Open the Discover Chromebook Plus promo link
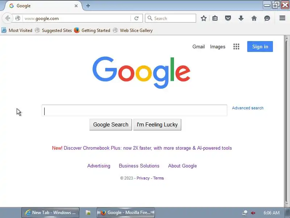The height and width of the screenshot is (218, 290). coord(148,148)
